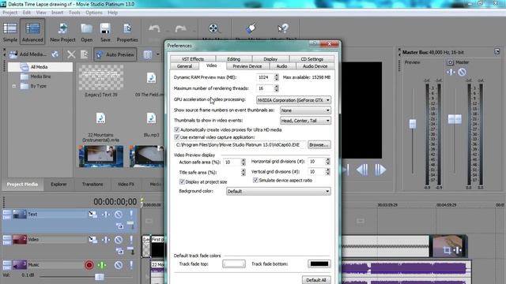Viewport: 506px width, 284px height.
Task: Open the Preview Device tab
Action: 247,66
